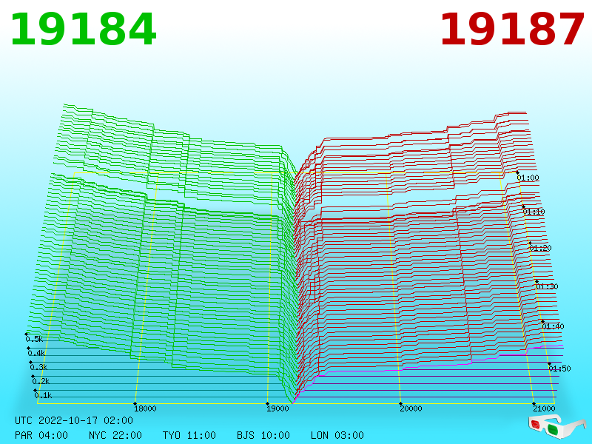
Task: Click the red ask price 19187
Action: tap(512, 30)
